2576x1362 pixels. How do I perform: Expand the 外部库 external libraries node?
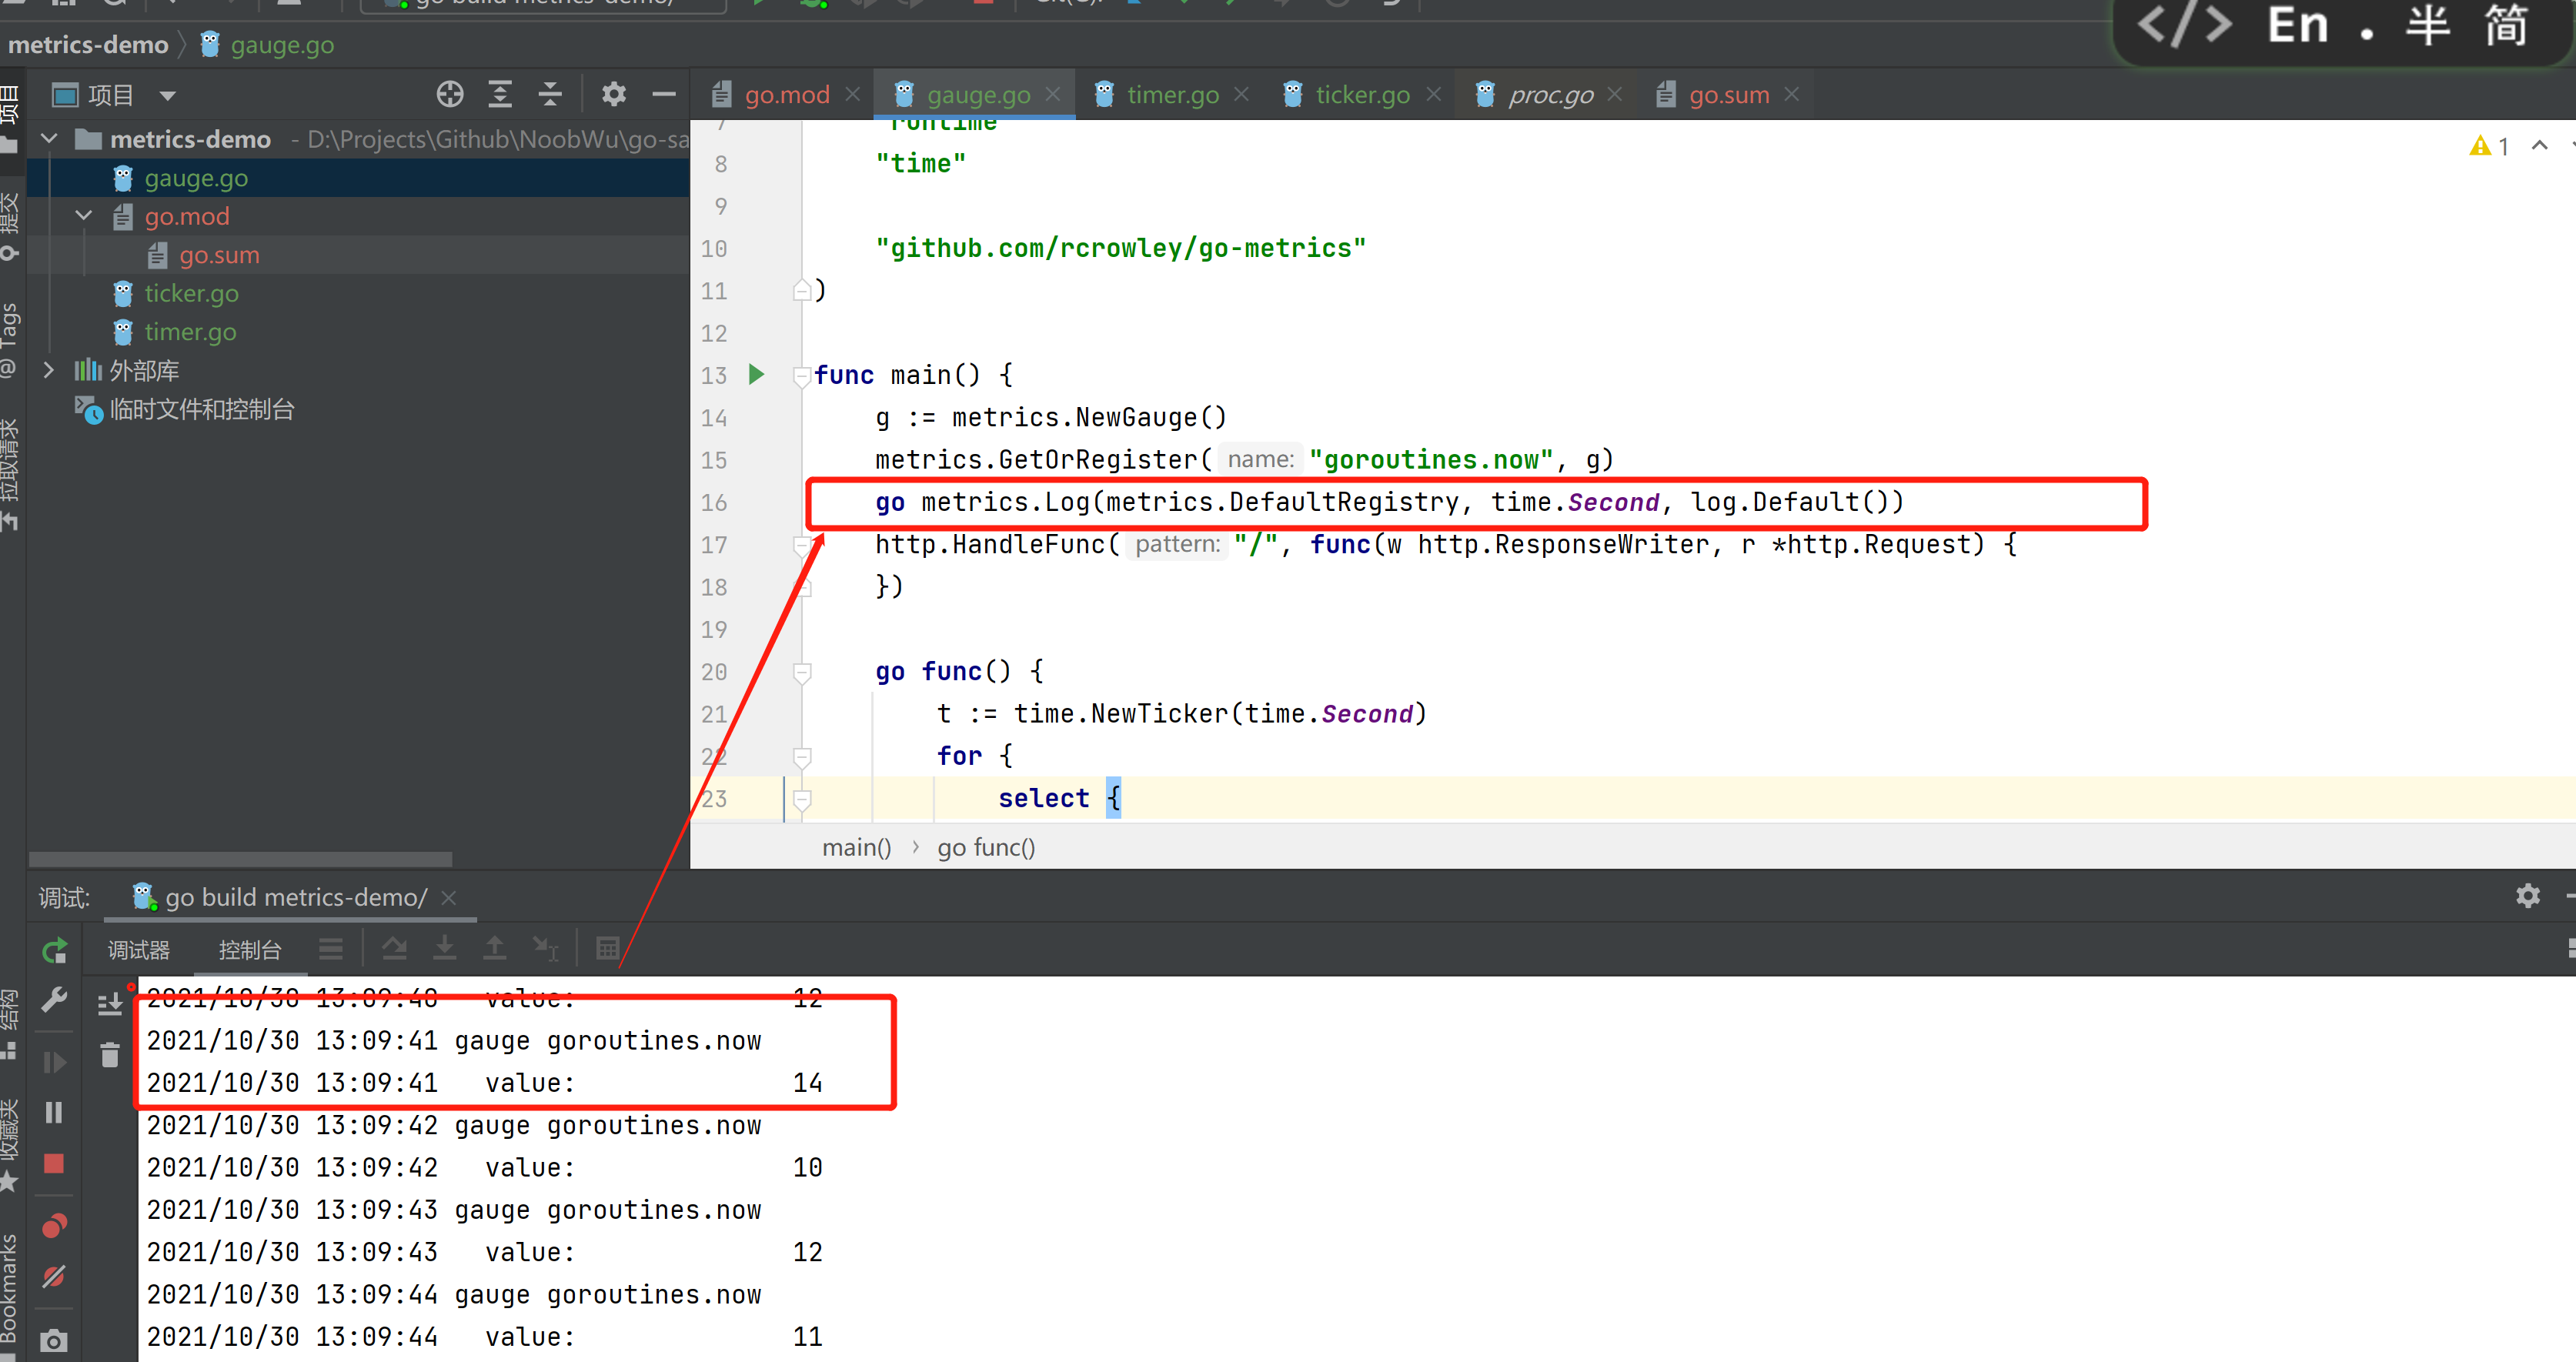pyautogui.click(x=49, y=370)
